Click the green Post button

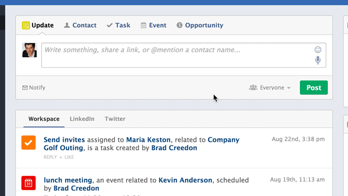(313, 88)
